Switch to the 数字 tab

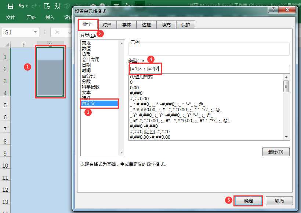coord(87,25)
